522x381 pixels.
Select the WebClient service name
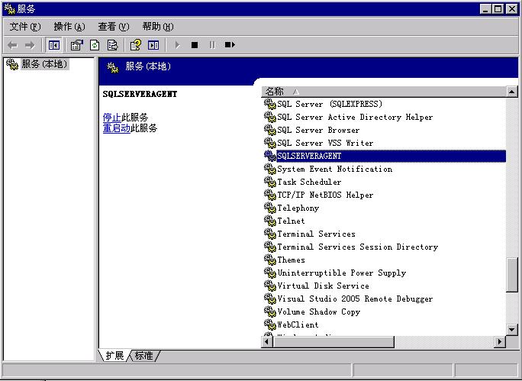(x=298, y=325)
